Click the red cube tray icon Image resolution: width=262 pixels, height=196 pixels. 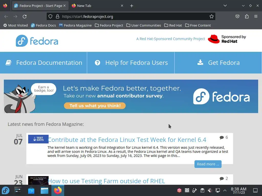(179, 190)
